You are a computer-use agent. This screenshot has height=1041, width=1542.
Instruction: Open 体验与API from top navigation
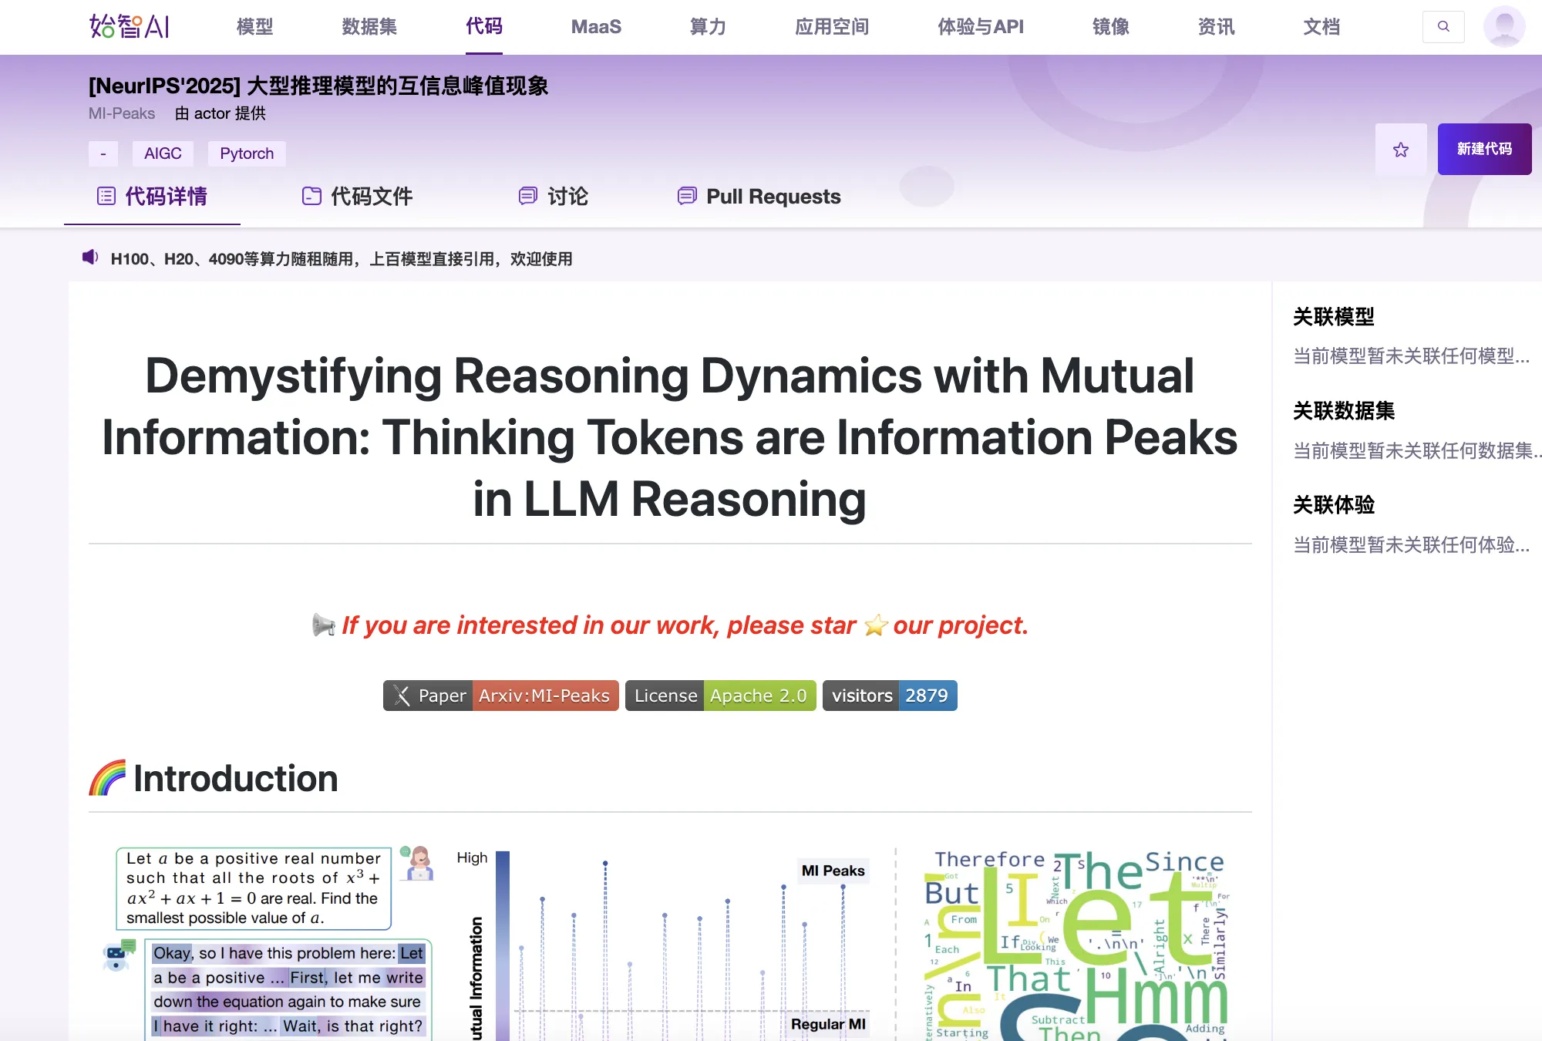(x=980, y=27)
